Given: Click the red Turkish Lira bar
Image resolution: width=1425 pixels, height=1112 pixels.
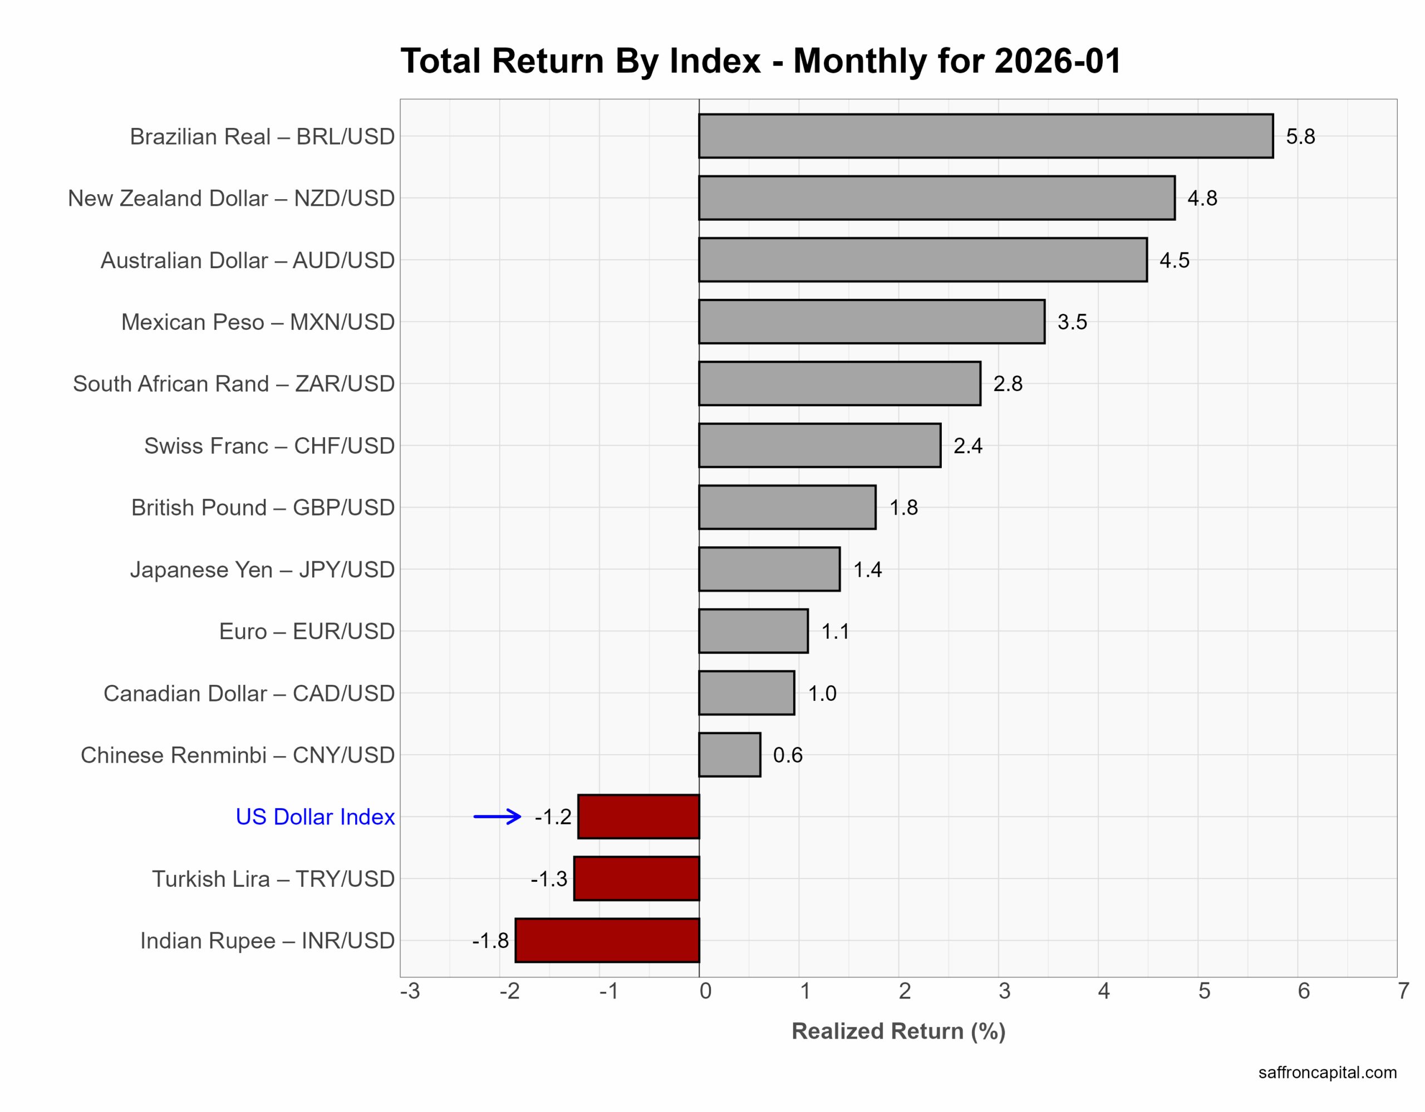Looking at the screenshot, I should click(x=636, y=878).
